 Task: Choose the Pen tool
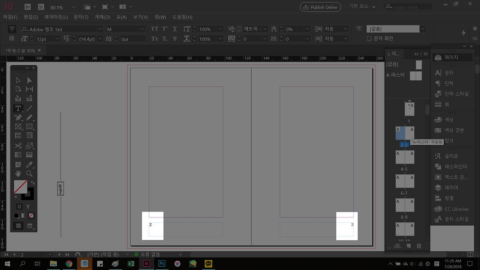18,118
